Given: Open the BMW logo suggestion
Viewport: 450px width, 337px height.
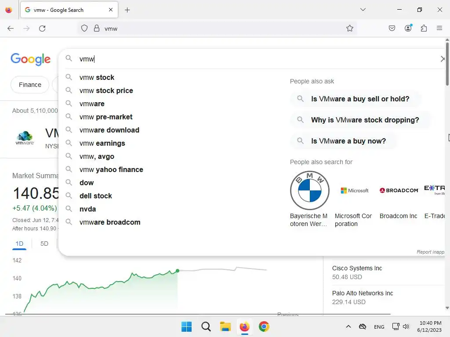Looking at the screenshot, I should coord(309,190).
